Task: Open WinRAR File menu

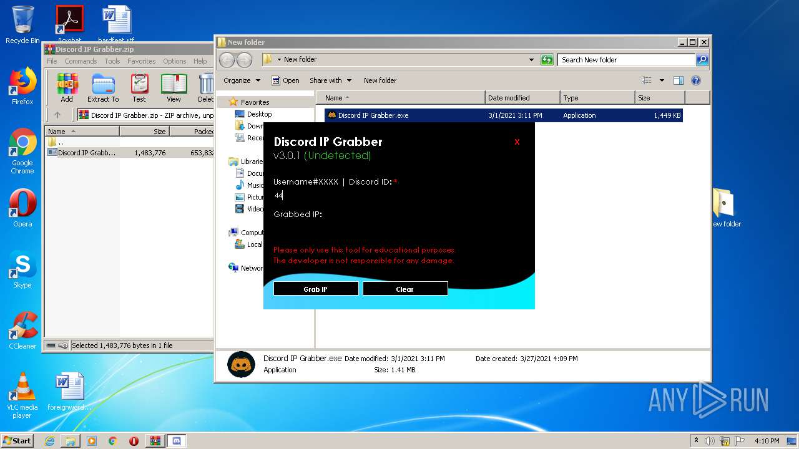Action: coord(52,61)
